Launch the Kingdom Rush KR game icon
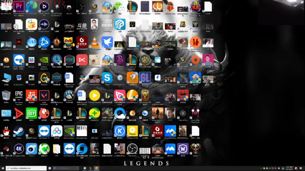Image resolution: width=305 pixels, height=171 pixels. [195, 7]
